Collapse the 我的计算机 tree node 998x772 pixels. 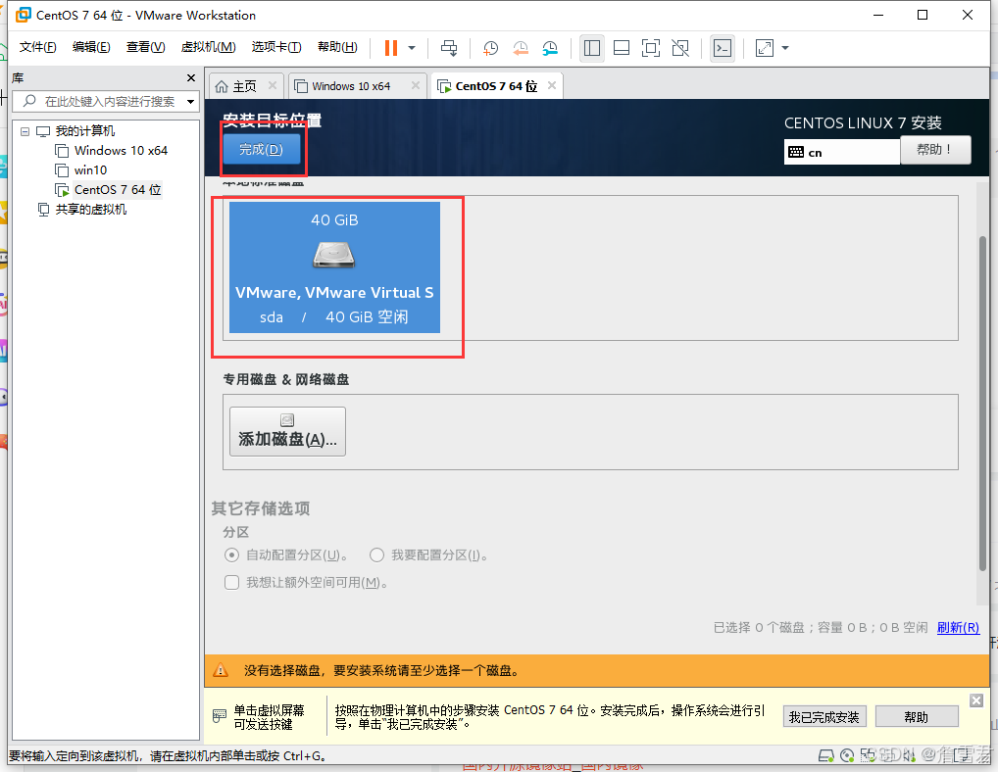25,131
